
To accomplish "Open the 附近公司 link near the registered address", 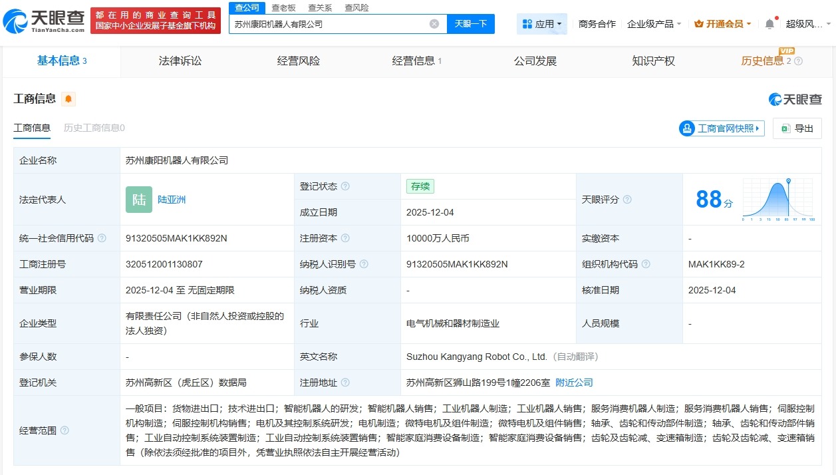I will [574, 383].
